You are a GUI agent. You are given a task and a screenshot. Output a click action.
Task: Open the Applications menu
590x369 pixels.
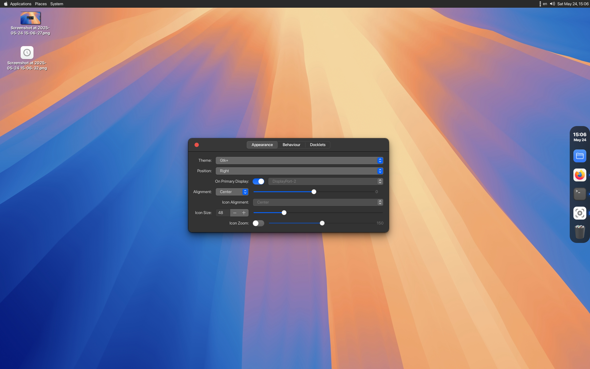click(x=21, y=4)
